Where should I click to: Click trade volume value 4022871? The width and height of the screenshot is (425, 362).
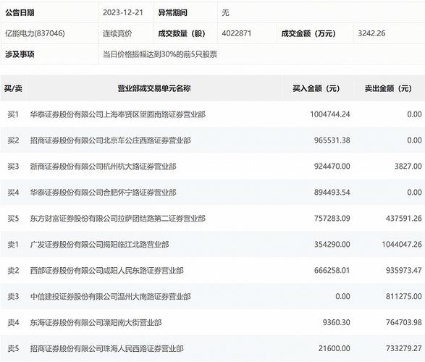[237, 33]
